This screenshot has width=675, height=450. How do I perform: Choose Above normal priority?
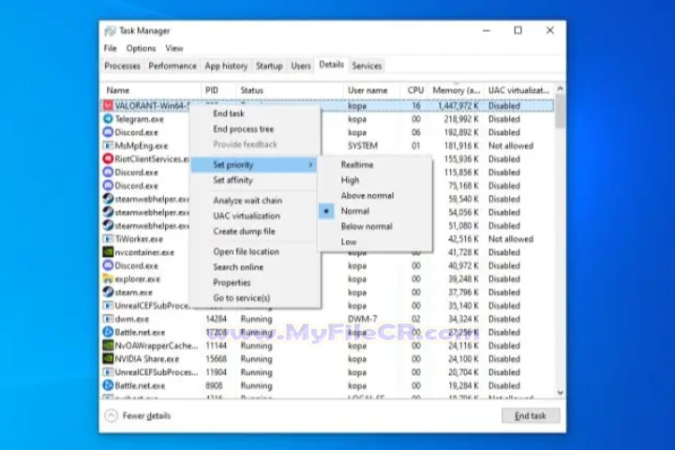click(375, 196)
